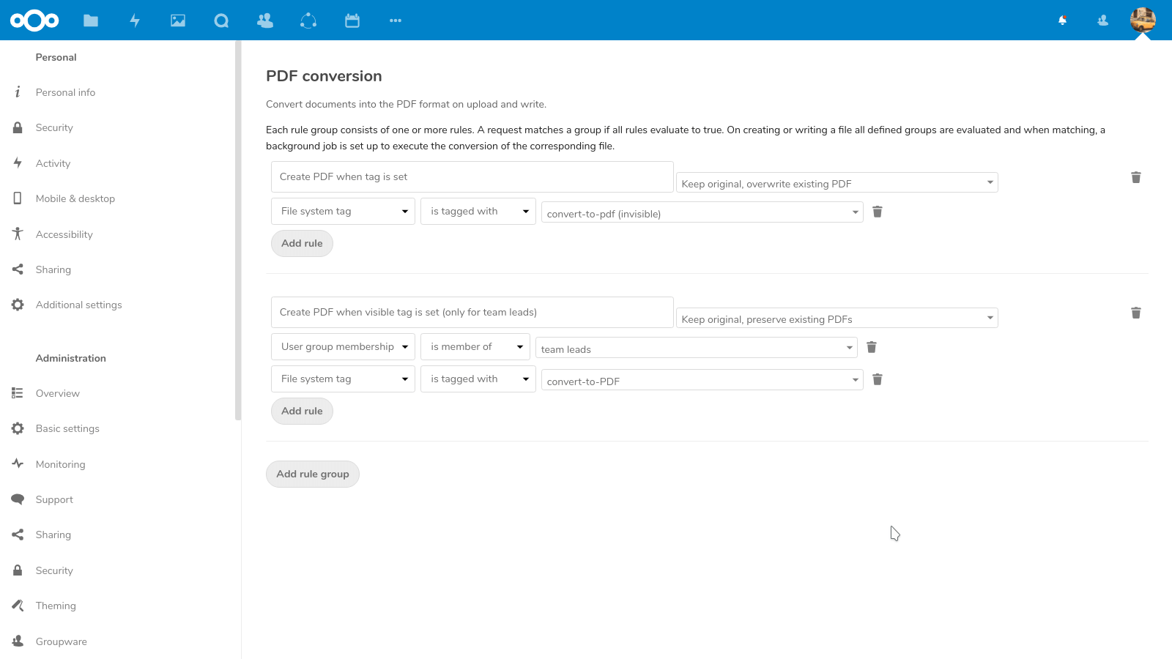Image resolution: width=1172 pixels, height=659 pixels.
Task: Open the 'is member of' dropdown
Action: point(475,346)
